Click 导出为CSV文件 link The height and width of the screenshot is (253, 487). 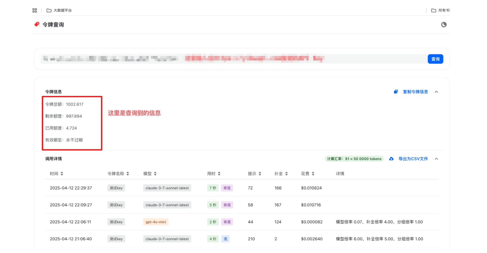coord(413,159)
